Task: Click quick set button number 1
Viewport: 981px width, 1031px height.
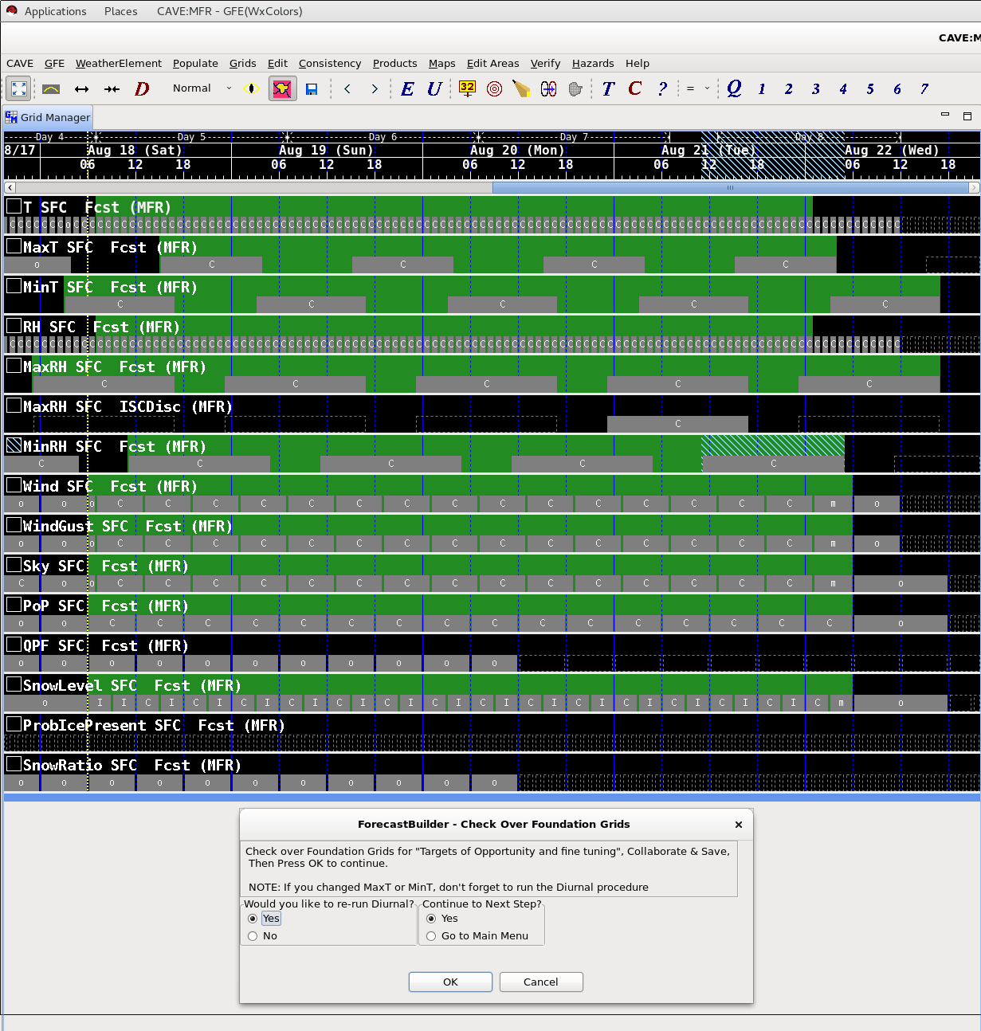Action: (x=762, y=88)
